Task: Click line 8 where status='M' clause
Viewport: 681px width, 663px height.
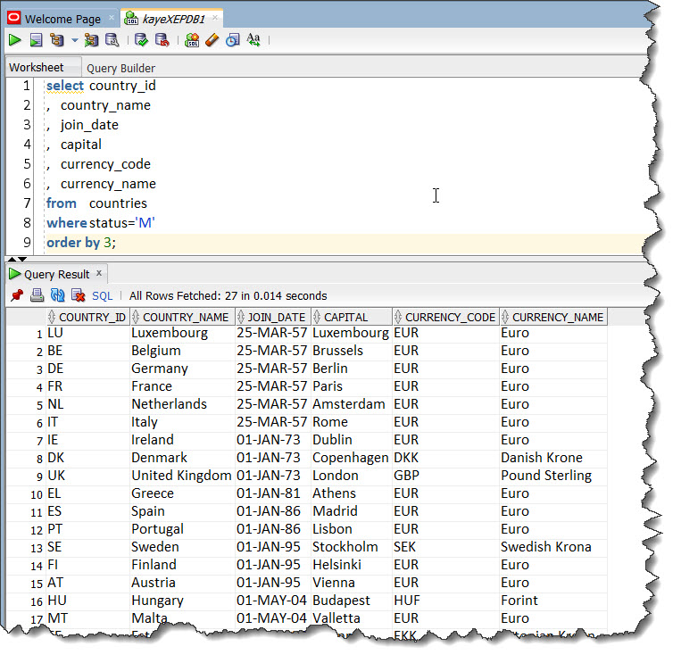Action: (101, 223)
